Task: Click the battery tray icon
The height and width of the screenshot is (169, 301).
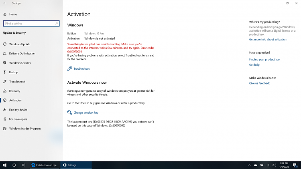Action: coord(262,165)
